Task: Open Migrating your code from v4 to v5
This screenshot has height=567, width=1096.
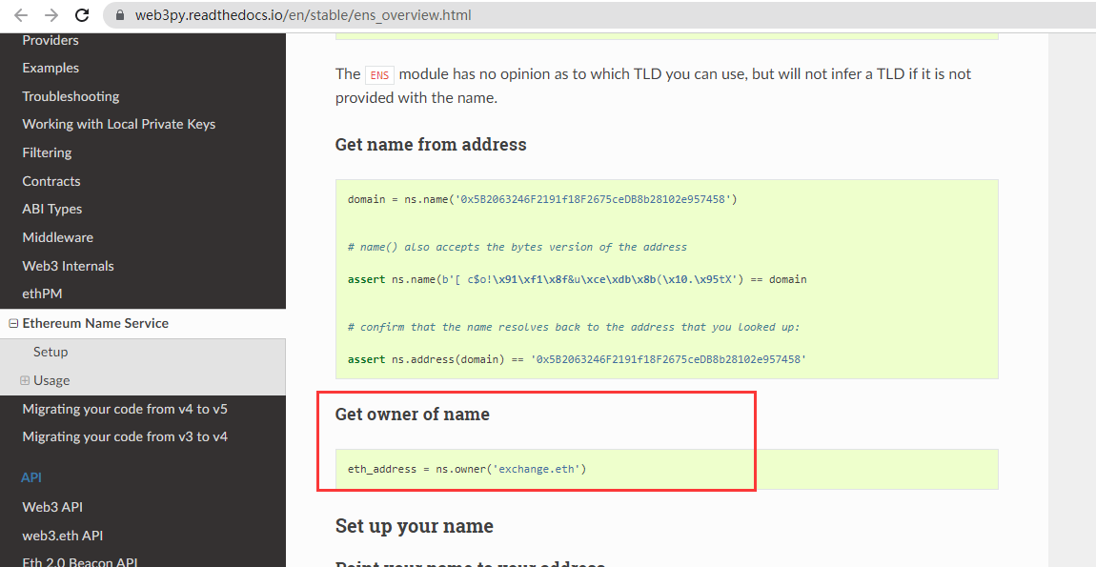Action: [125, 409]
